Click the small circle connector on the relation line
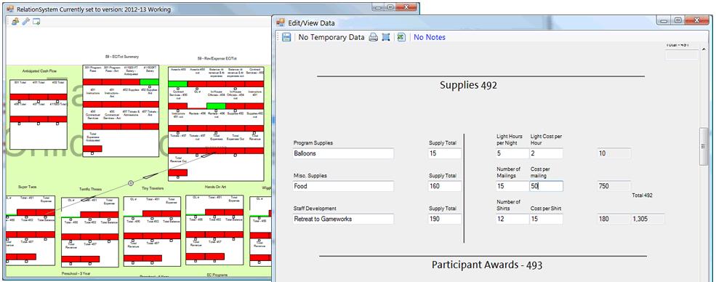Screen dimensions: 716x282 tap(131, 183)
